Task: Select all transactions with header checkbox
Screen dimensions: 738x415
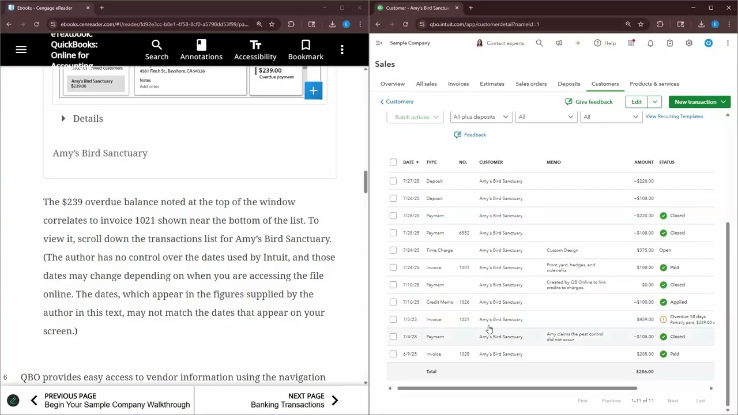Action: [393, 162]
